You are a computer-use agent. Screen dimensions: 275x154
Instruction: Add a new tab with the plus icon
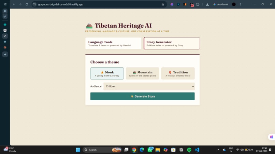[x=5, y=54]
